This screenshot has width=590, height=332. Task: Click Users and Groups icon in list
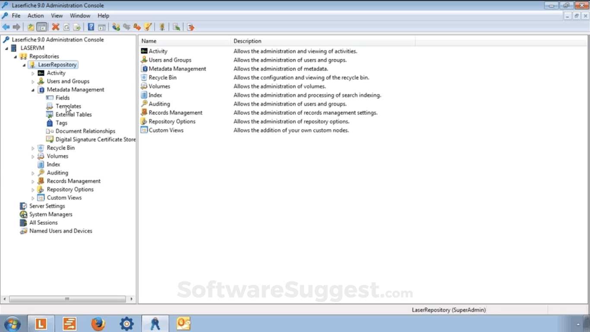tap(144, 60)
